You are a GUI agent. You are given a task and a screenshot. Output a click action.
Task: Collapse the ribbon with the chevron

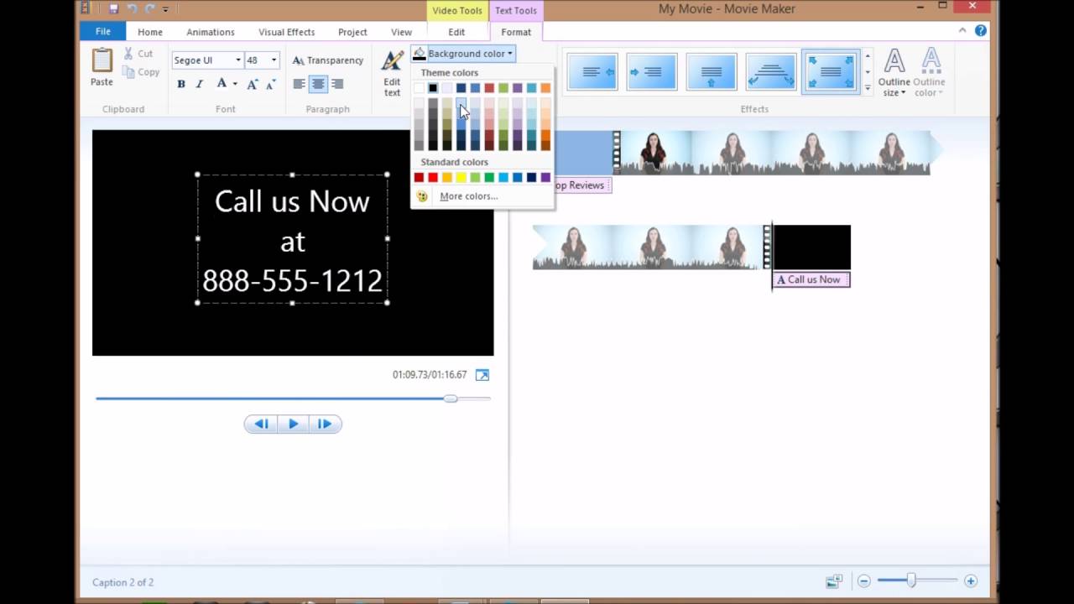coord(962,31)
